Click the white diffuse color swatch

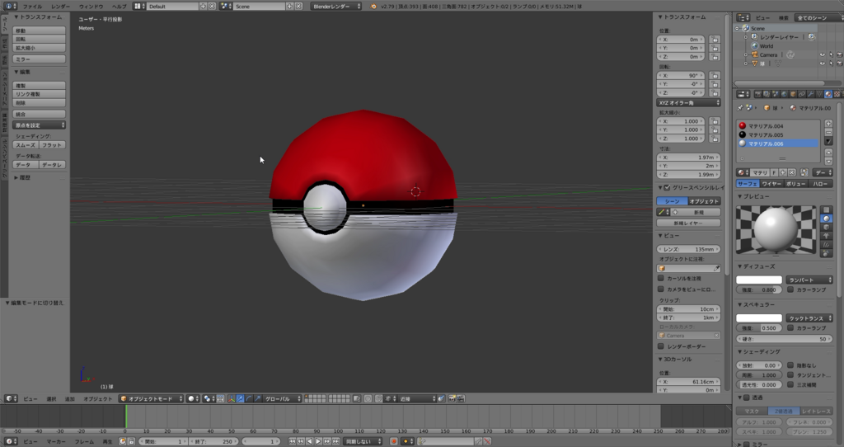(758, 280)
